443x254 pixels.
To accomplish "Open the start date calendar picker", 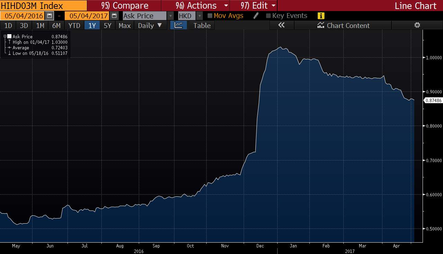I will coord(49,16).
